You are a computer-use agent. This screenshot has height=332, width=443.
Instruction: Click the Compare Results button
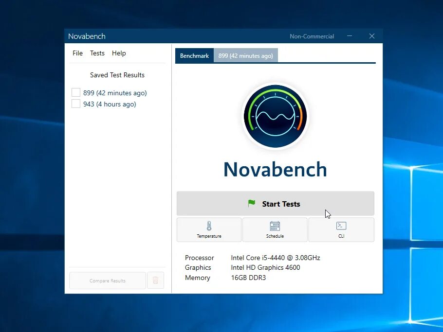pyautogui.click(x=107, y=280)
